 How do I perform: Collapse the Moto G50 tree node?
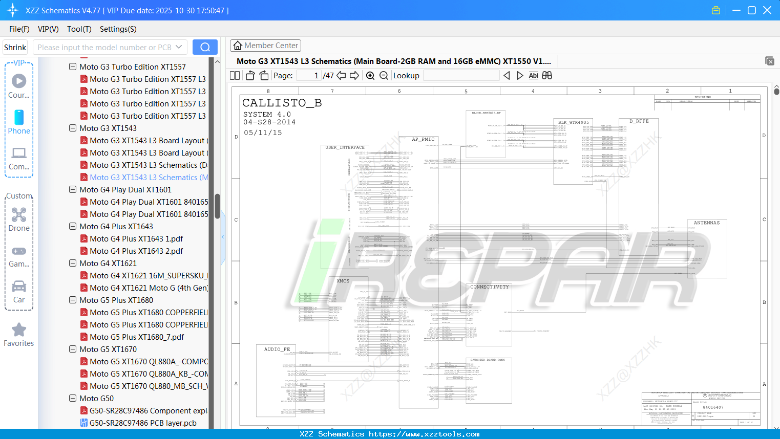[x=72, y=398]
